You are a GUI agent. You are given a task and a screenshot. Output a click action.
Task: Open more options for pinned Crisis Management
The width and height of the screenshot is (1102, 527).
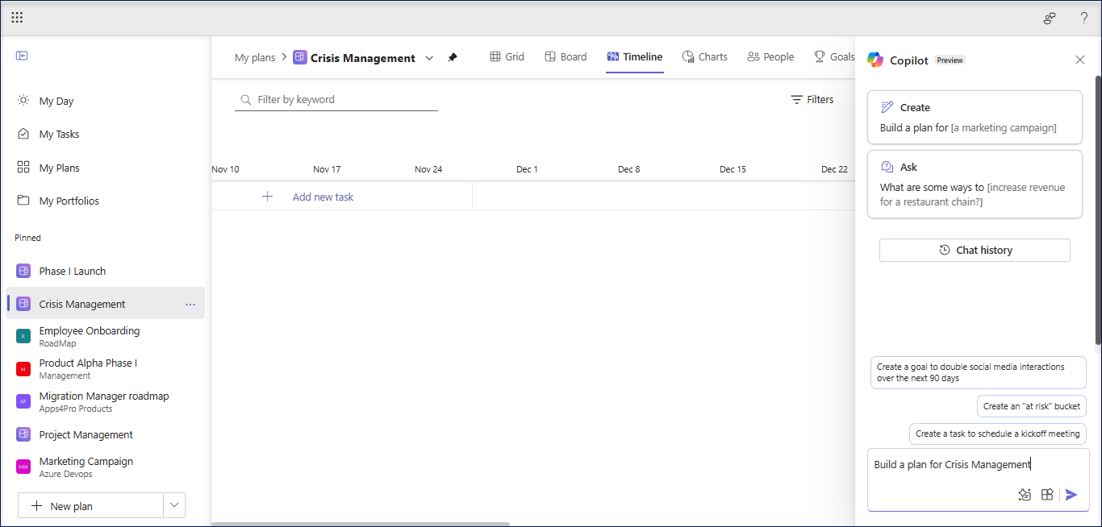(x=190, y=304)
